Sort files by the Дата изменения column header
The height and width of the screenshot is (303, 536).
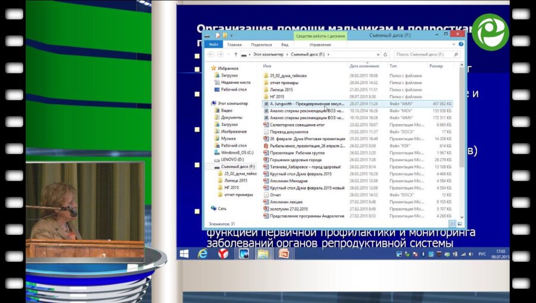click(364, 66)
